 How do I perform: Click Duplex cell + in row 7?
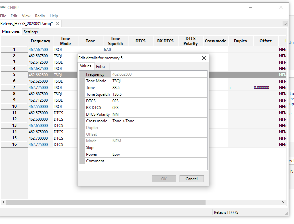(x=241, y=87)
